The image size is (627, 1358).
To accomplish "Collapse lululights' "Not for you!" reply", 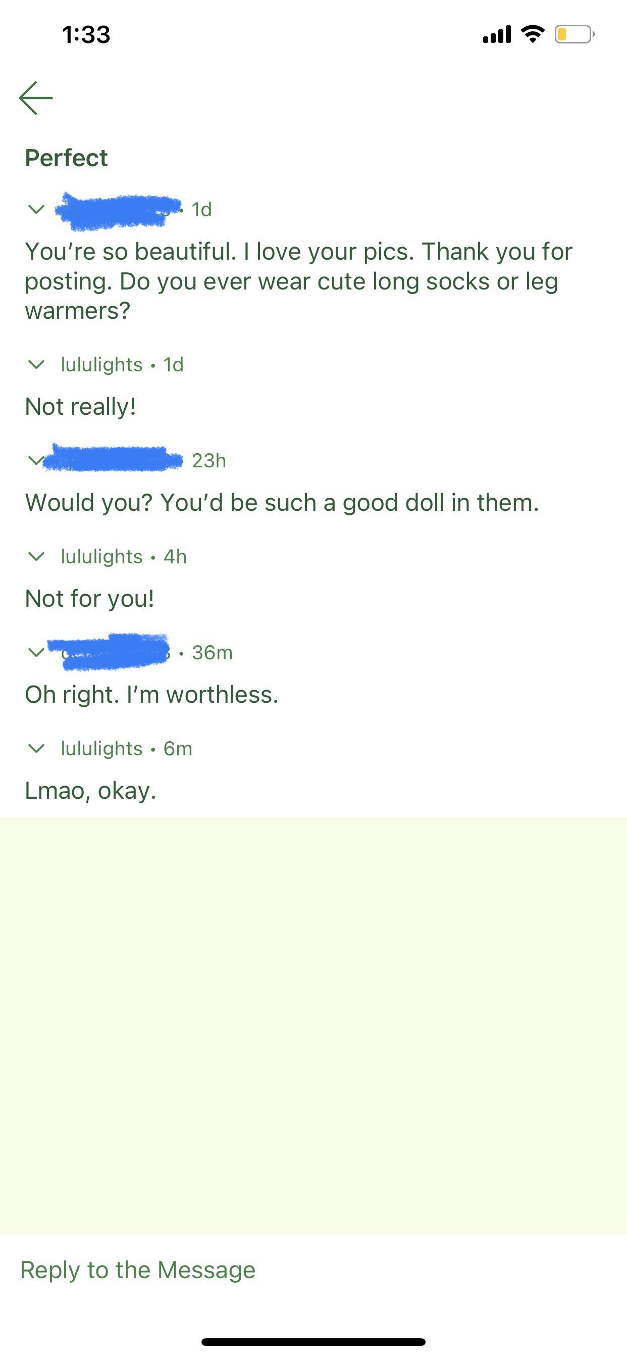I will pyautogui.click(x=36, y=556).
